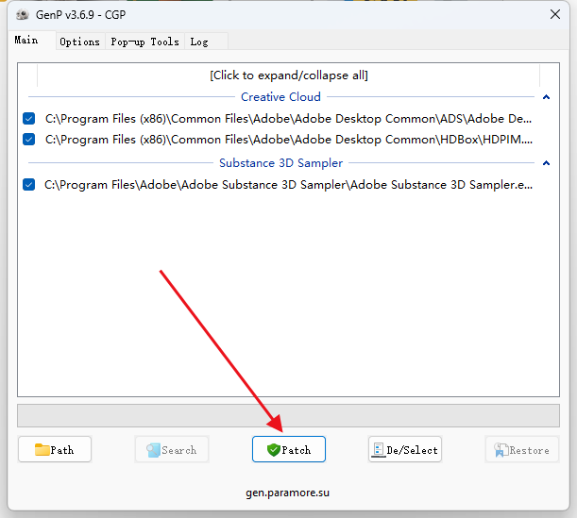Click the Creative Cloud group title

point(280,97)
